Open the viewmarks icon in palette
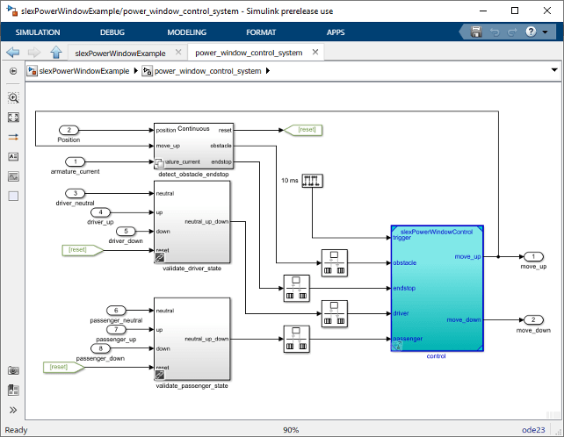This screenshot has width=564, height=437. pyautogui.click(x=13, y=390)
